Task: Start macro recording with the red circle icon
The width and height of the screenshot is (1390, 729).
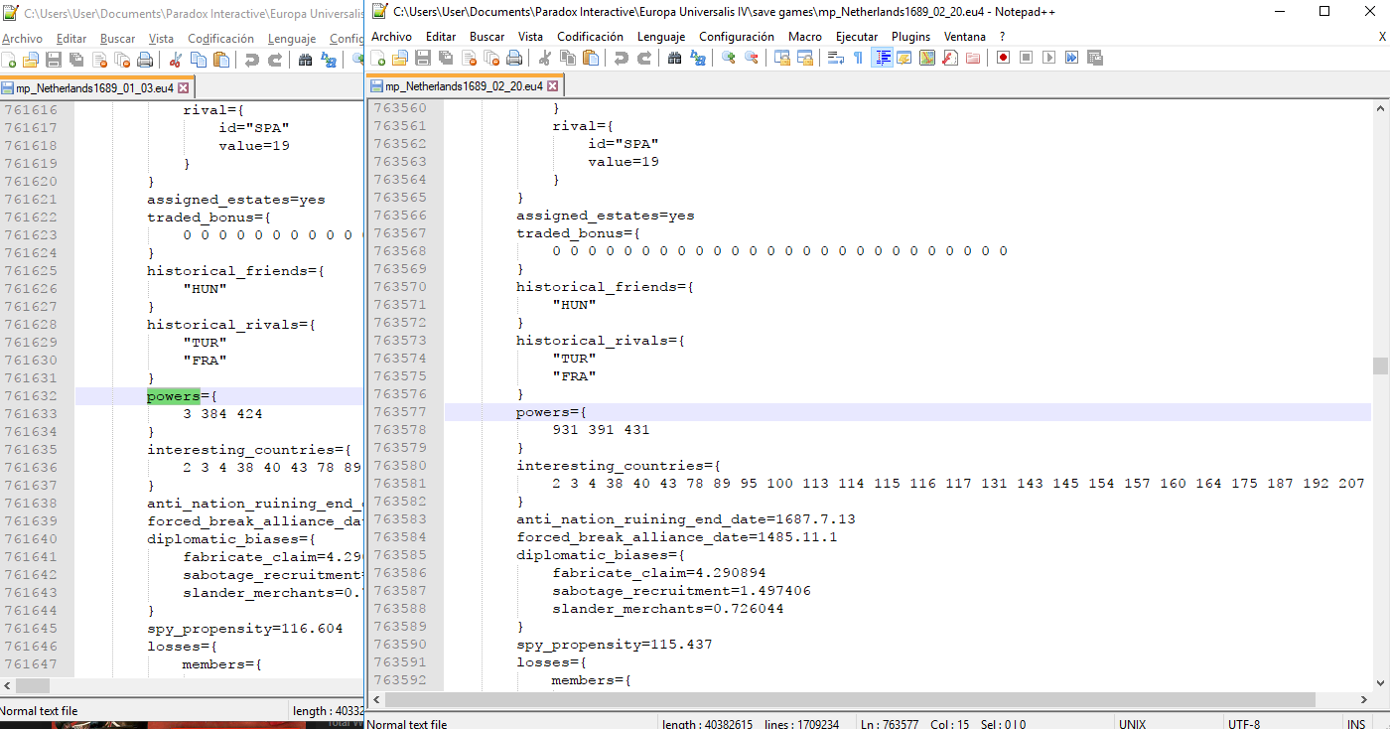Action: point(1004,58)
